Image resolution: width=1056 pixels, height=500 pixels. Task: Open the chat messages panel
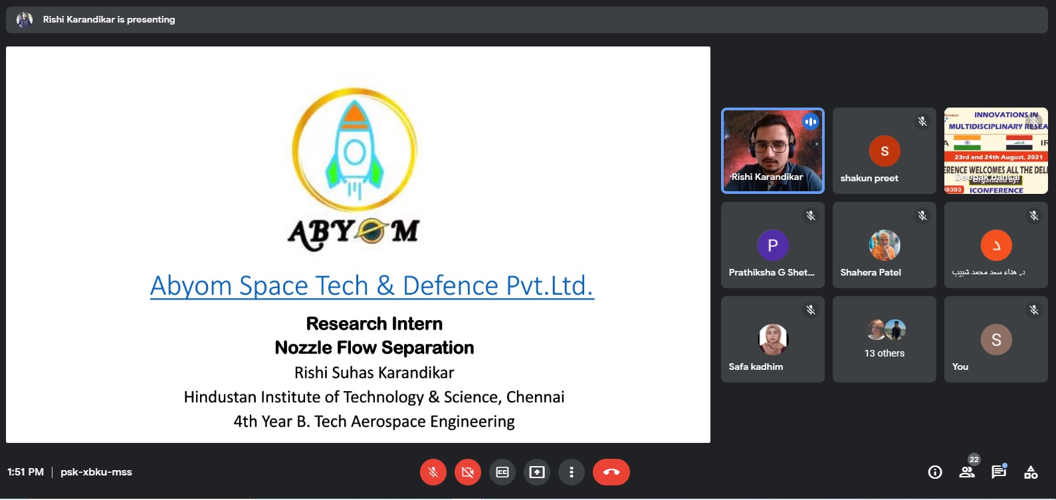coord(999,472)
